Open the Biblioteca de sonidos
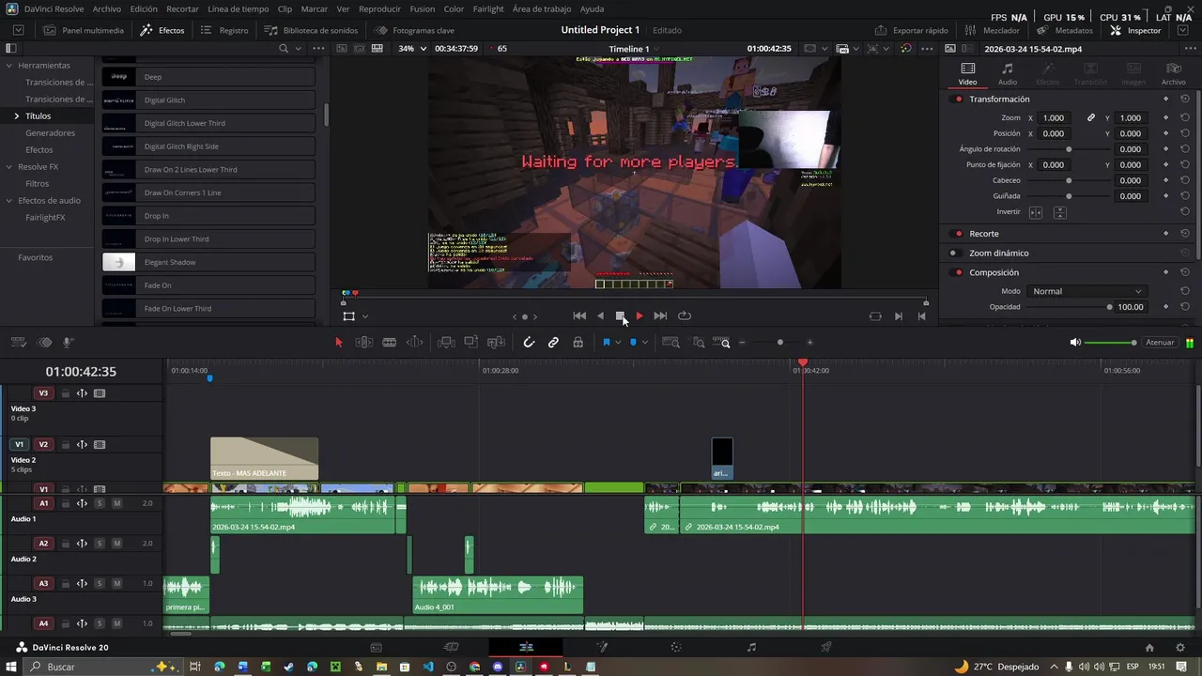The height and width of the screenshot is (676, 1202). coord(311,30)
